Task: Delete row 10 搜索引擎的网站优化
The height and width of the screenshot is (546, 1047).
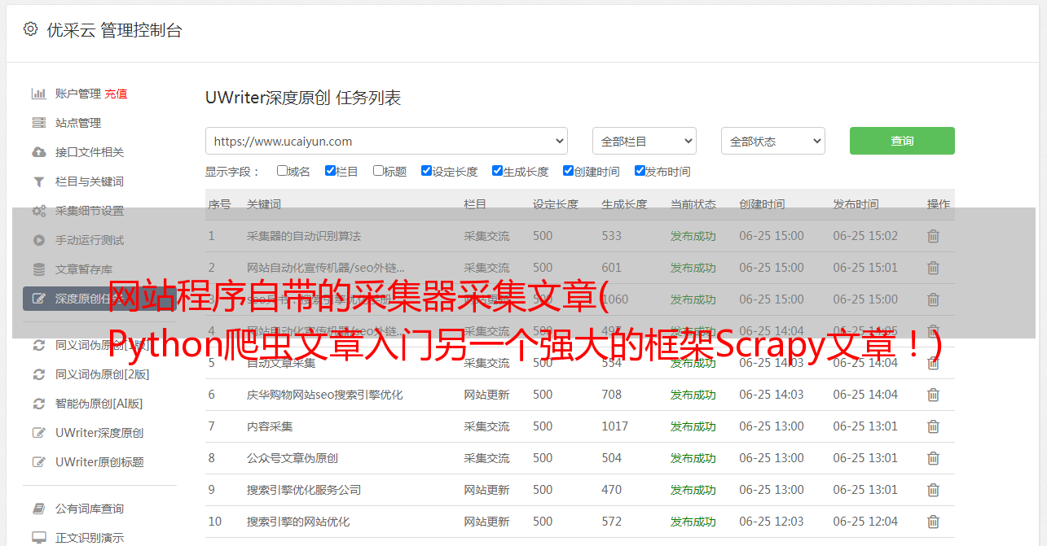Action: (934, 522)
